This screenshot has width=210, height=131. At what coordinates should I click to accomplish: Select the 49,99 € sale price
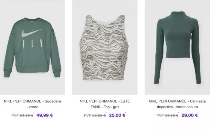point(45,115)
